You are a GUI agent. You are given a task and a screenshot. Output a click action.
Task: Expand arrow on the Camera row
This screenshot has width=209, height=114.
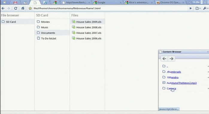208,89
